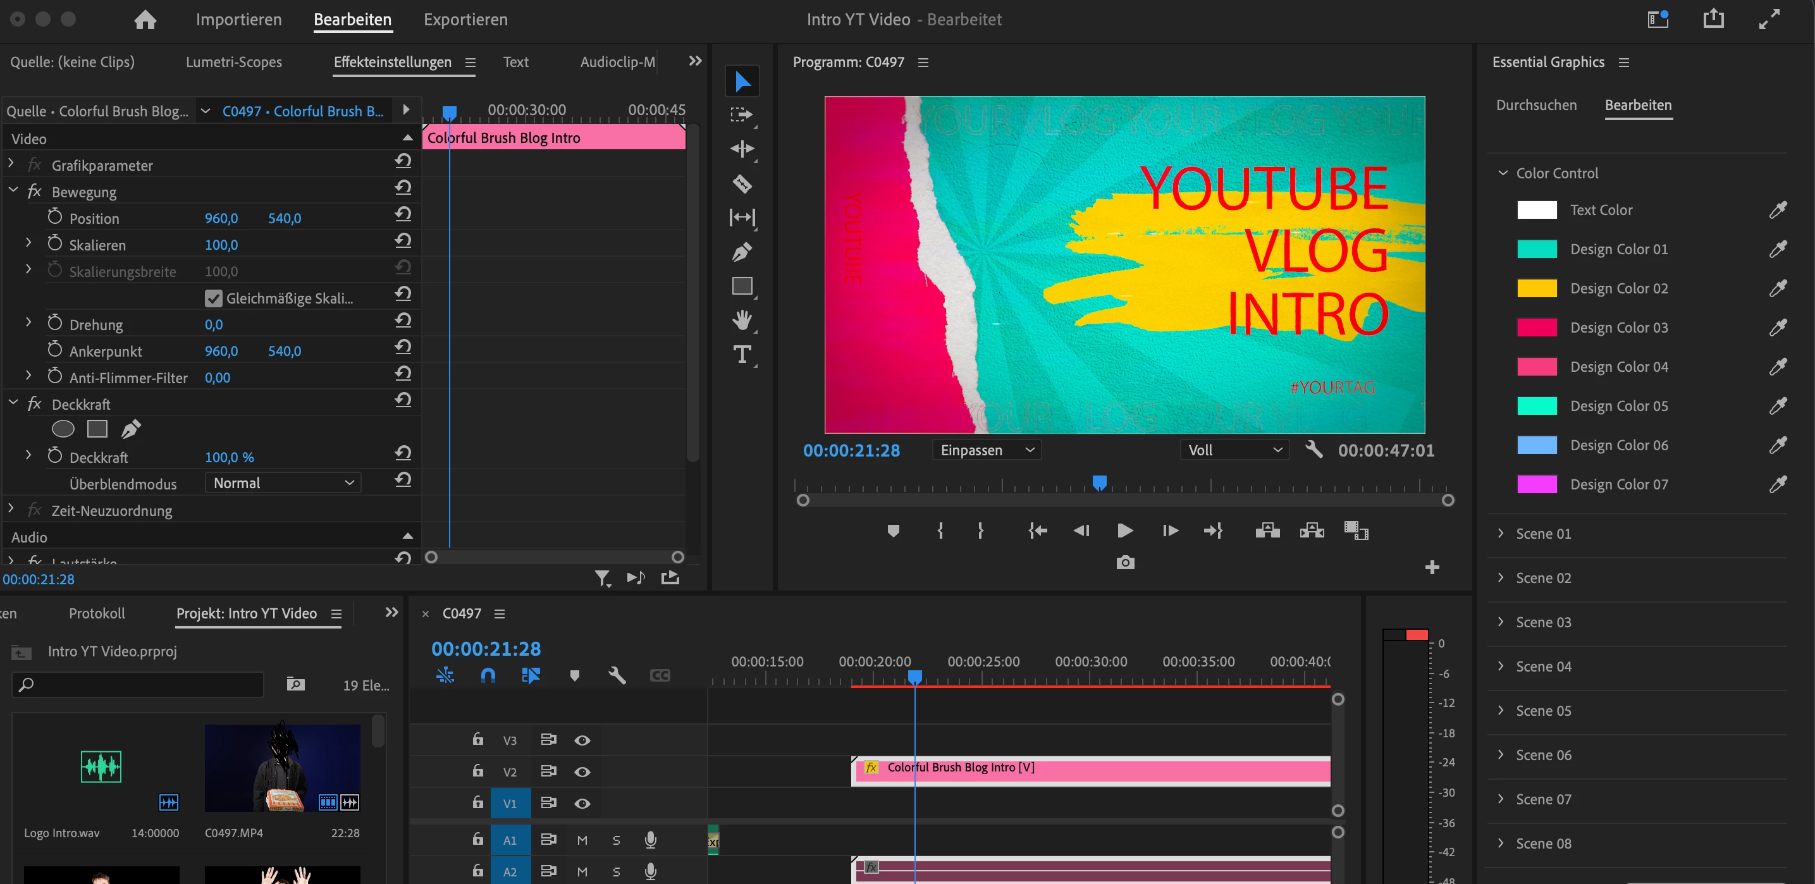Image resolution: width=1815 pixels, height=884 pixels.
Task: Click the Export Frame camera icon
Action: coord(1125,563)
